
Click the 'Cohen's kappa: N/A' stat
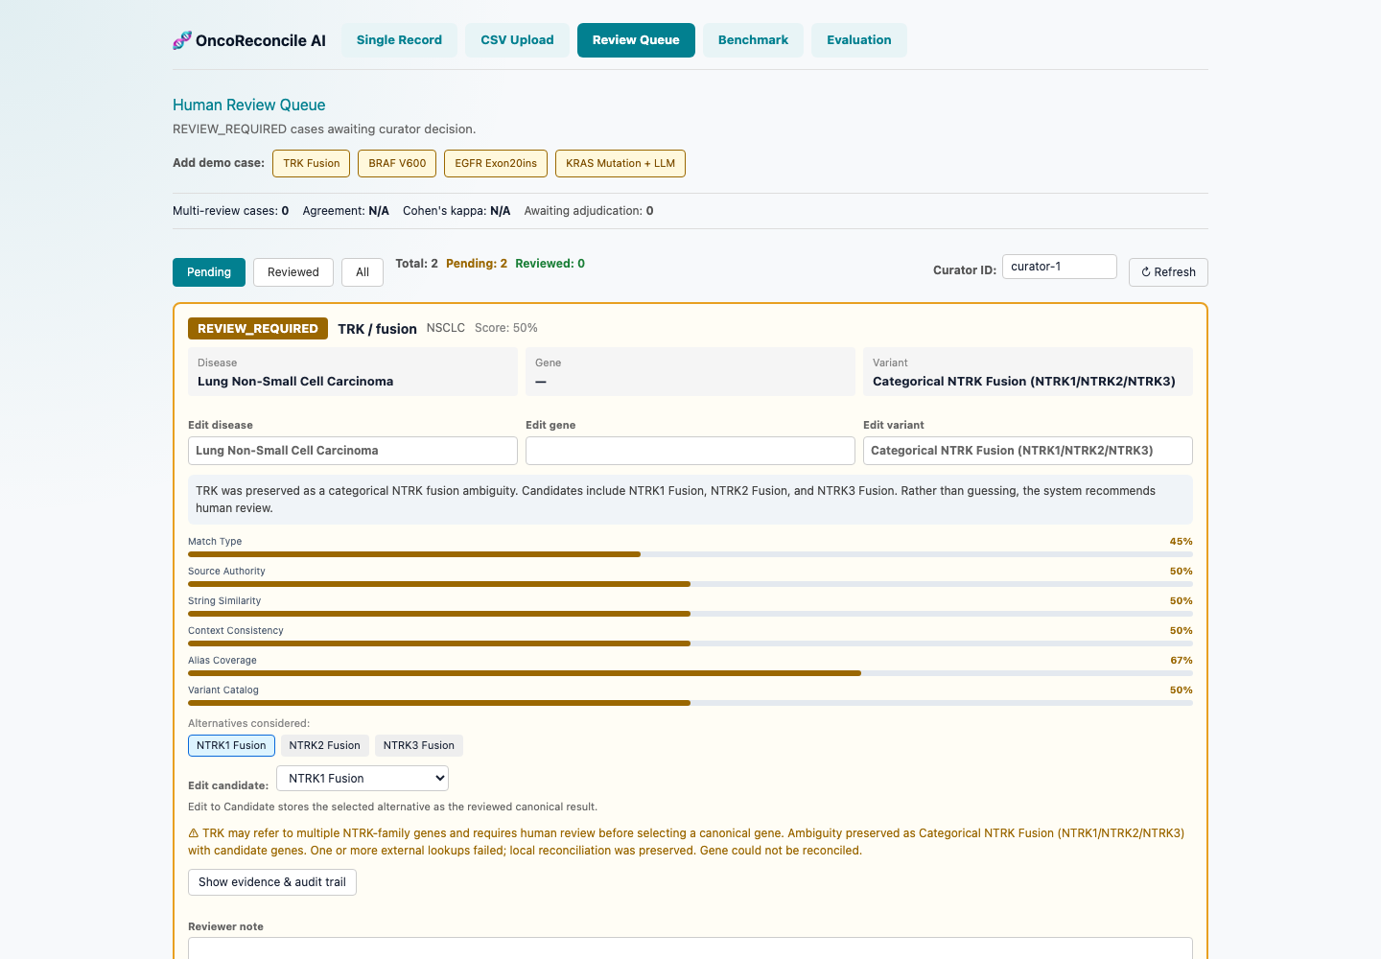coord(456,211)
